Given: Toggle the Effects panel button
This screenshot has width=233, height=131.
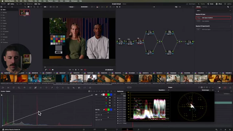Looking at the screenshot, I should pos(219,4).
